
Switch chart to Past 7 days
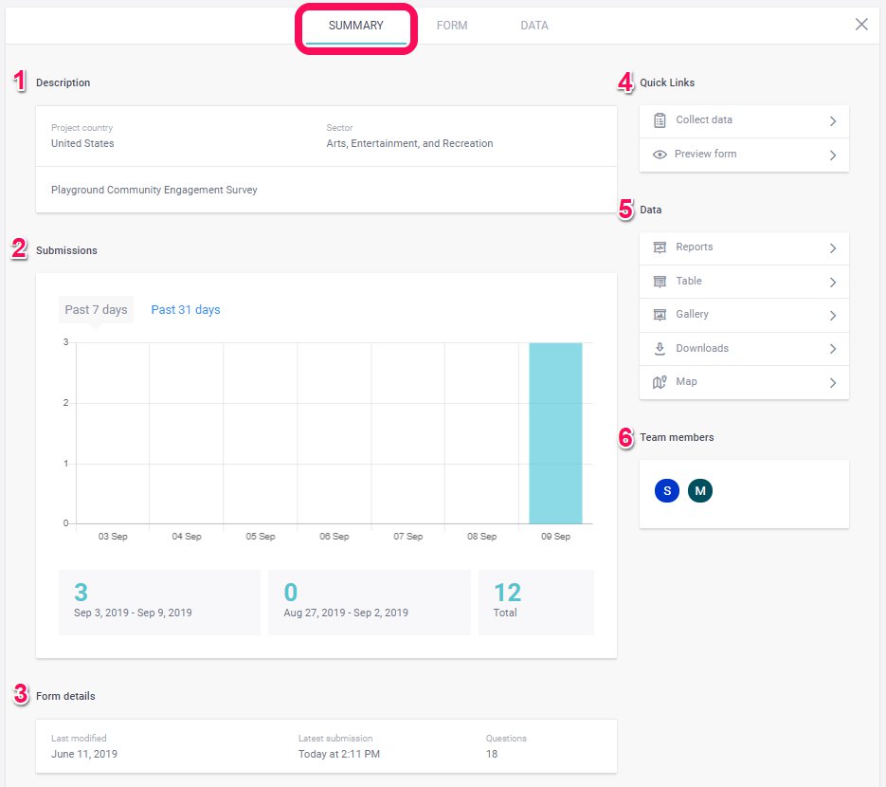96,310
